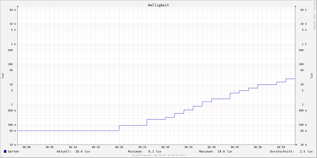
Task: Select the Maximum 18.6 lux value
Action: [x=225, y=151]
